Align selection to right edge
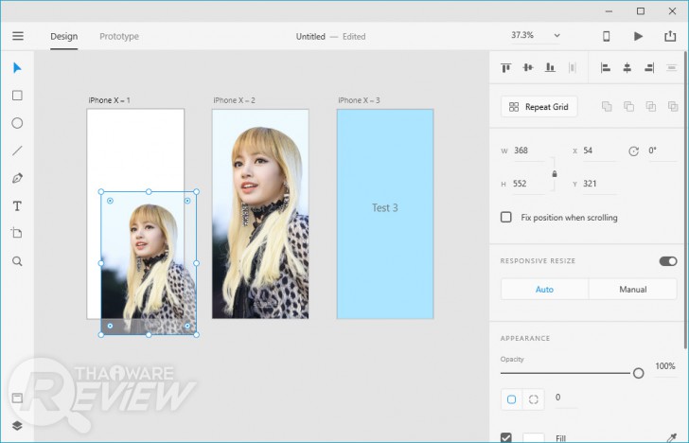This screenshot has height=443, width=689. pyautogui.click(x=649, y=68)
